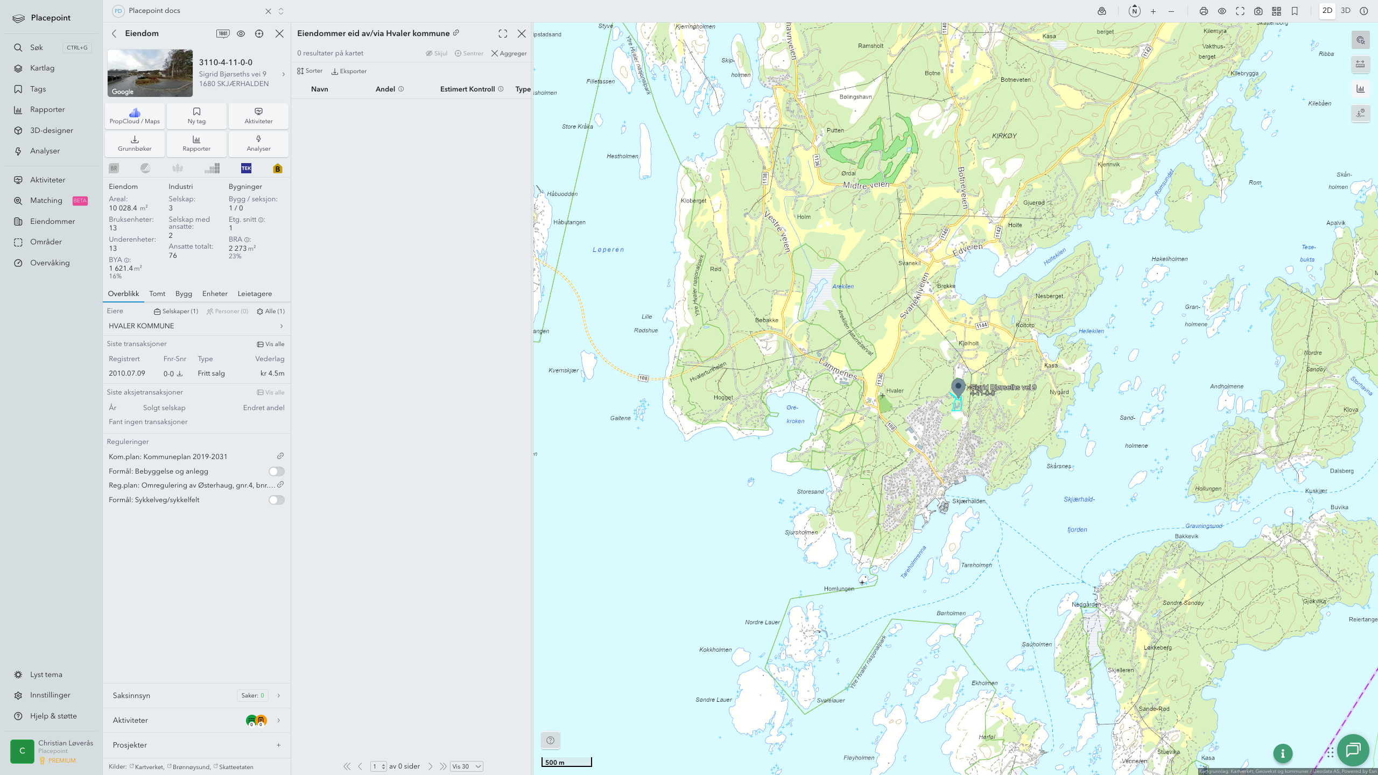Click the BR register icon
The width and height of the screenshot is (1378, 775).
(114, 168)
